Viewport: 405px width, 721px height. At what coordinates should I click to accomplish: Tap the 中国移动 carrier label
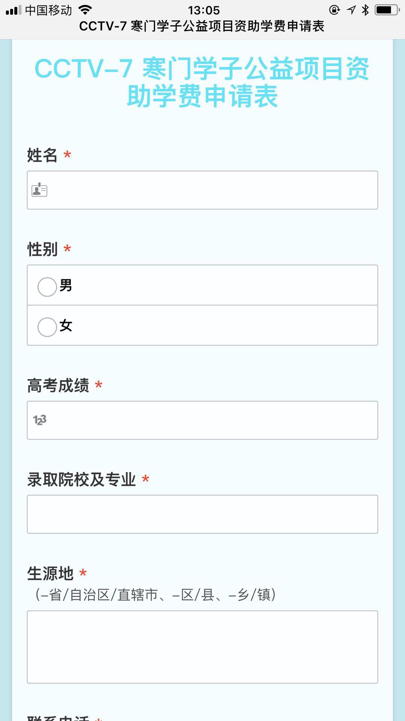point(48,10)
